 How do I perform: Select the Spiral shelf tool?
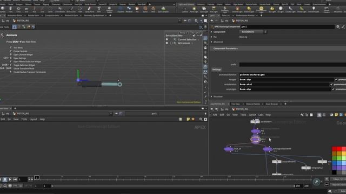point(145,9)
